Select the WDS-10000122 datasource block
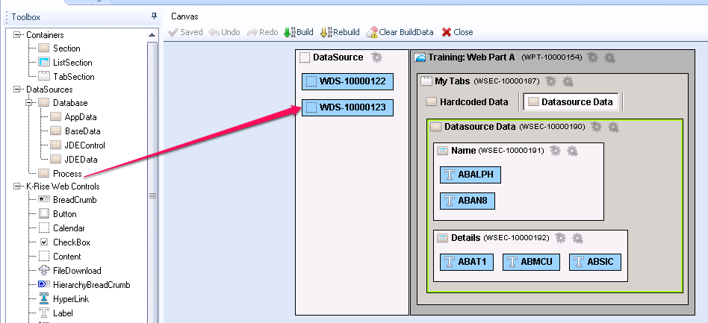 (348, 81)
